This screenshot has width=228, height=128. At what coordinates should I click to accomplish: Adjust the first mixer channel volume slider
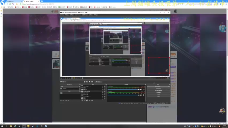(x=124, y=90)
